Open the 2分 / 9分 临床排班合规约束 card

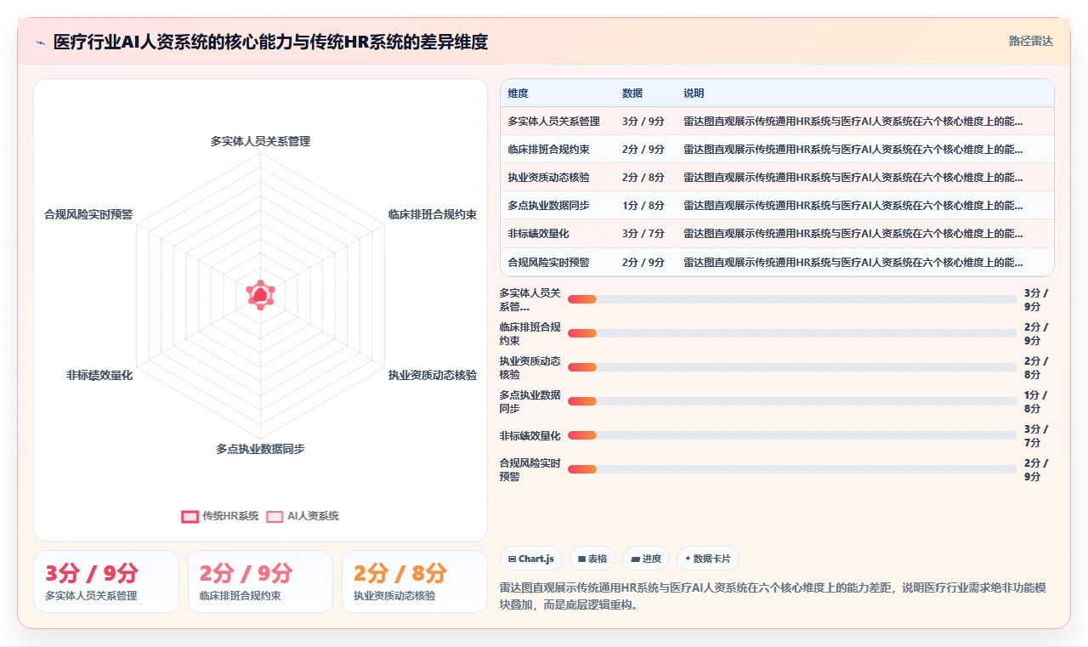coord(260,582)
